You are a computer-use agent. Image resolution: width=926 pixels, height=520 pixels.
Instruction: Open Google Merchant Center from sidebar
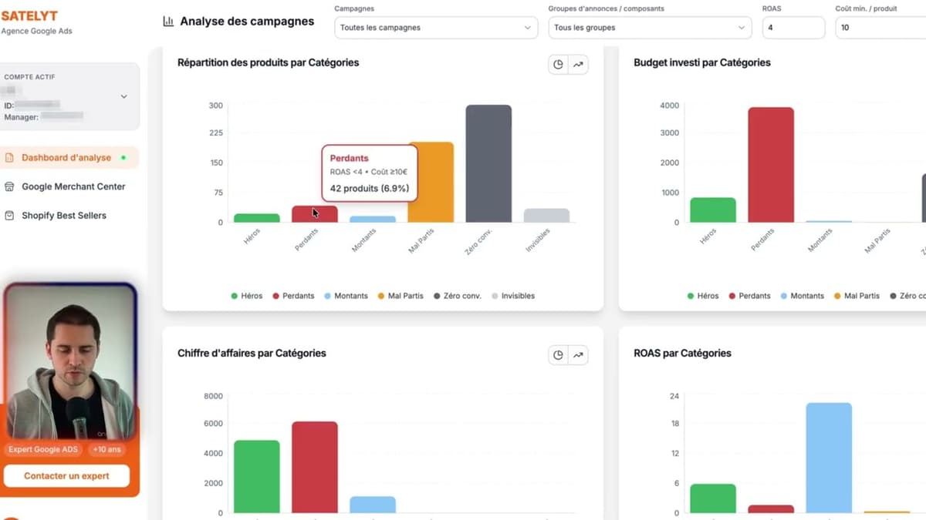click(x=73, y=186)
